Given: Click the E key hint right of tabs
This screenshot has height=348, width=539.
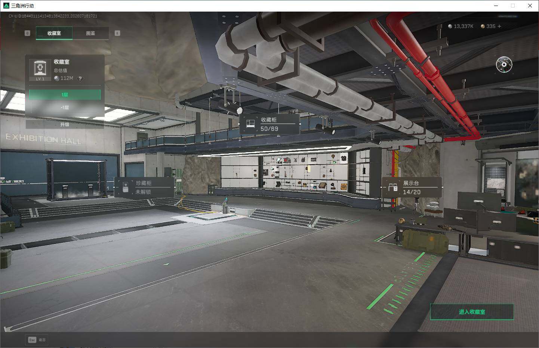Looking at the screenshot, I should 117,33.
